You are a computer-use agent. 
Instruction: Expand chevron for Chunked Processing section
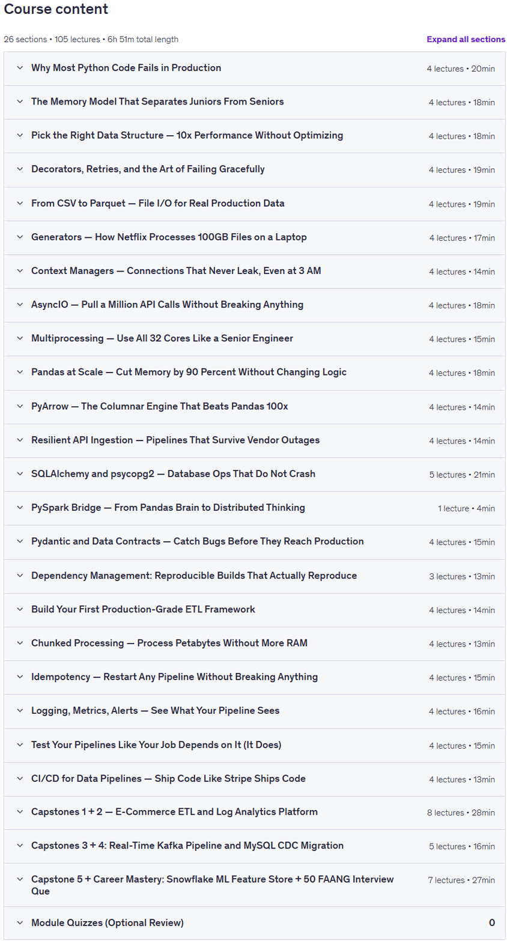tap(20, 643)
